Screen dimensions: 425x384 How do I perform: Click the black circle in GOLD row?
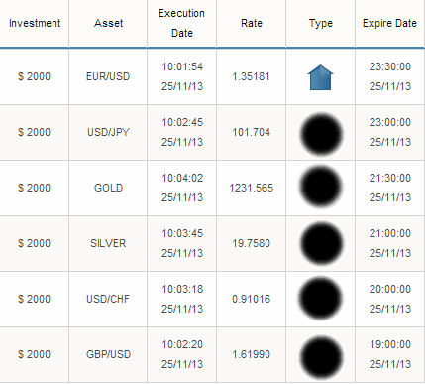tap(320, 187)
